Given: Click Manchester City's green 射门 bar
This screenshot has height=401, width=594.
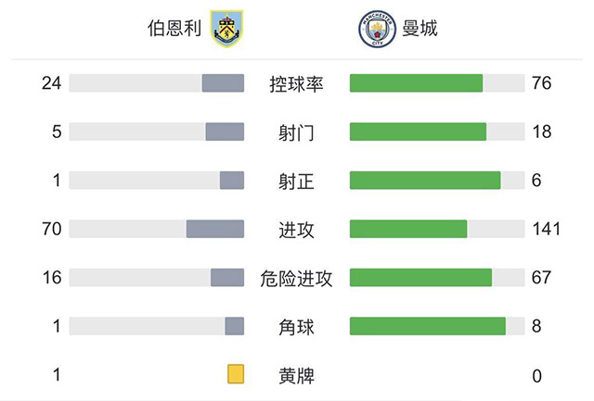Looking at the screenshot, I should pyautogui.click(x=418, y=132).
